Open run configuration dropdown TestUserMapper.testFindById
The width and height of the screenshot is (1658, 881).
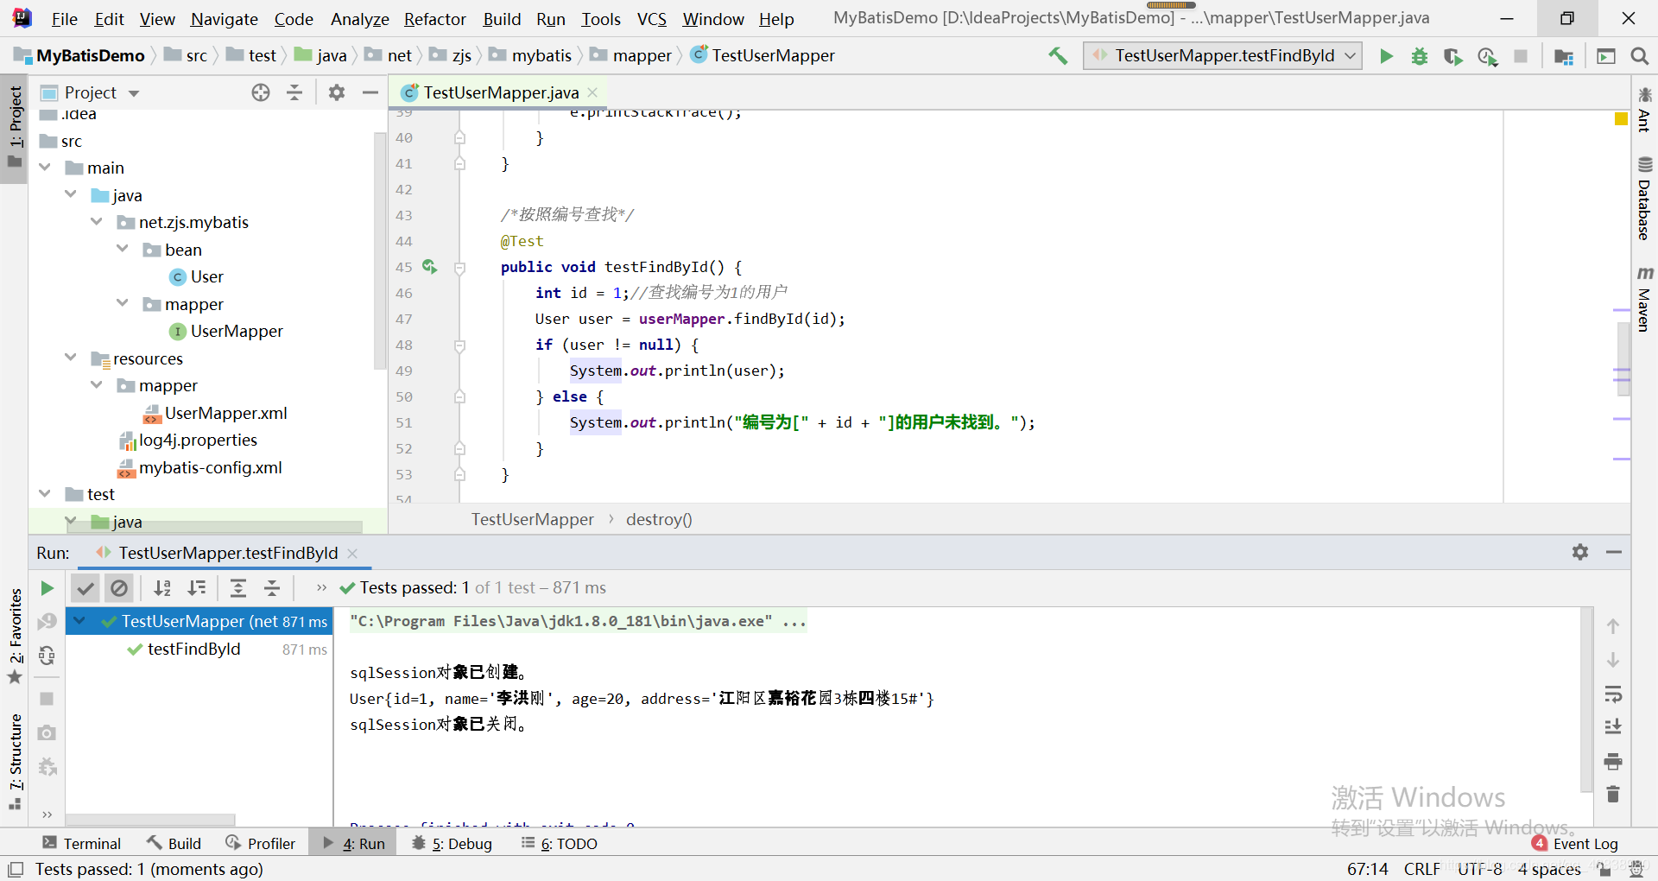(x=1223, y=56)
